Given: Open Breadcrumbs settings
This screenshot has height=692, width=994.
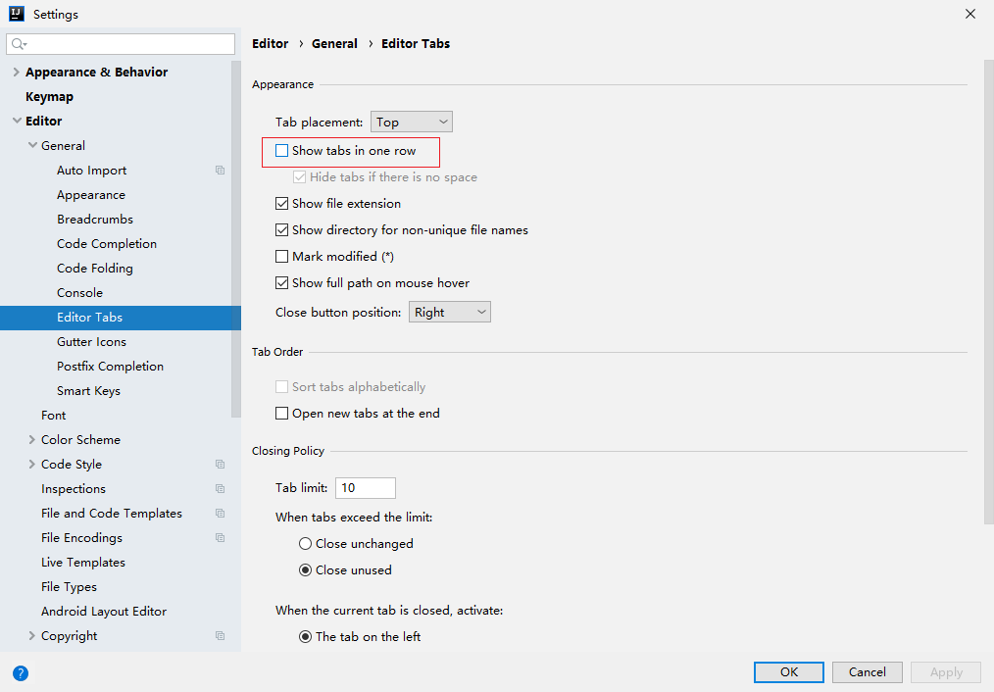Looking at the screenshot, I should [x=95, y=219].
